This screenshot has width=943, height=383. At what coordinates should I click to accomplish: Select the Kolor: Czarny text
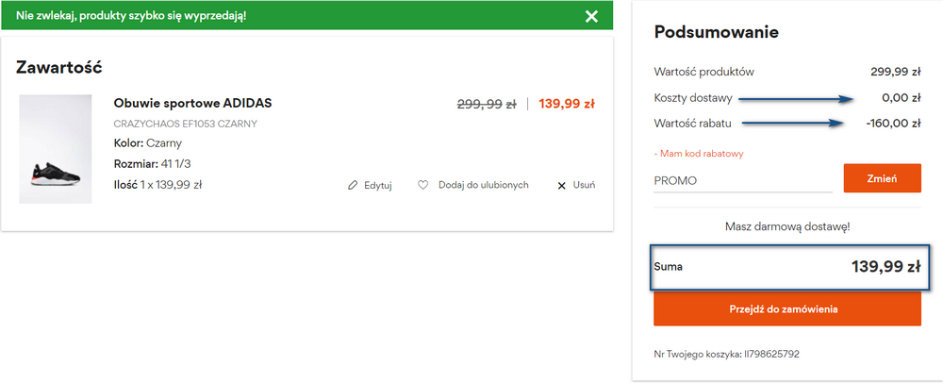(147, 143)
